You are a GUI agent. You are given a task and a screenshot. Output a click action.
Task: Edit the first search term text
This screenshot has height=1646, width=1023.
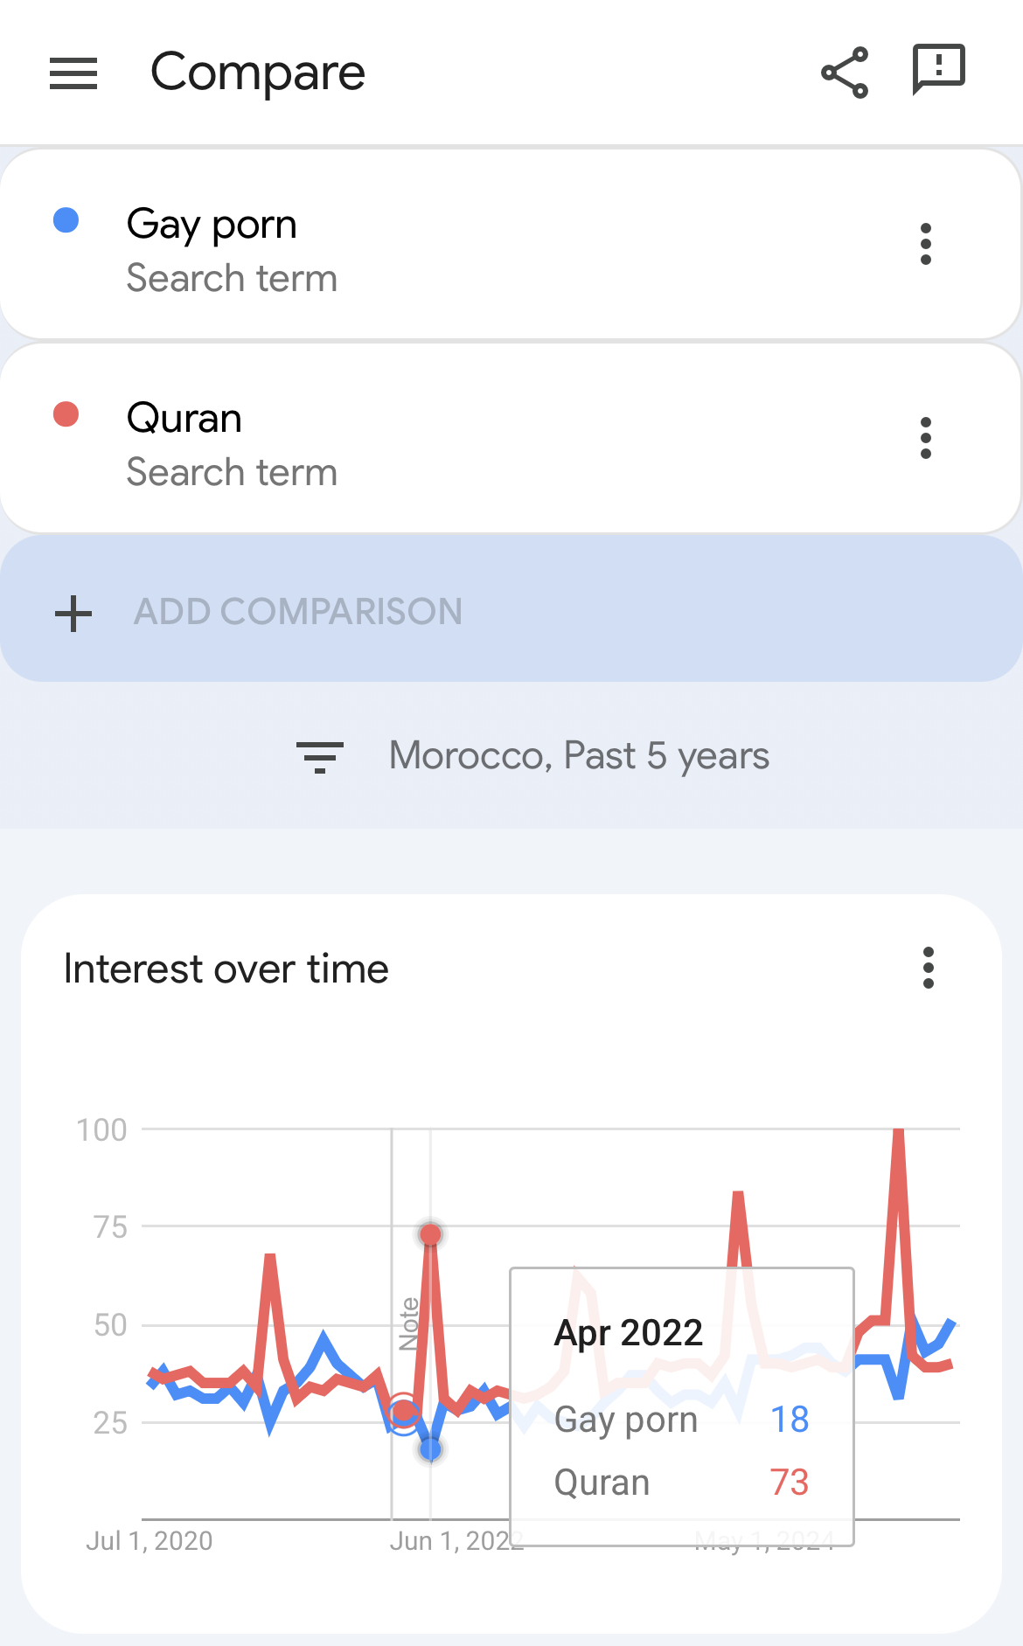212,225
